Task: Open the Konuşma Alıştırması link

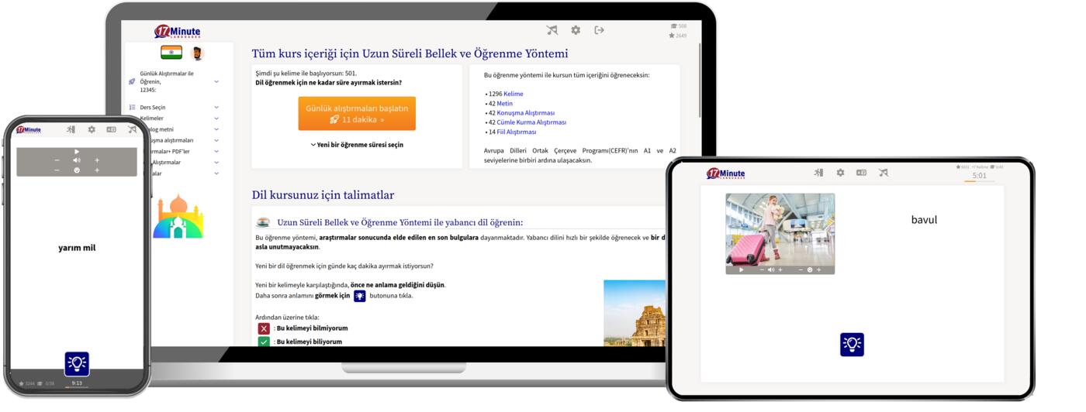Action: click(526, 112)
